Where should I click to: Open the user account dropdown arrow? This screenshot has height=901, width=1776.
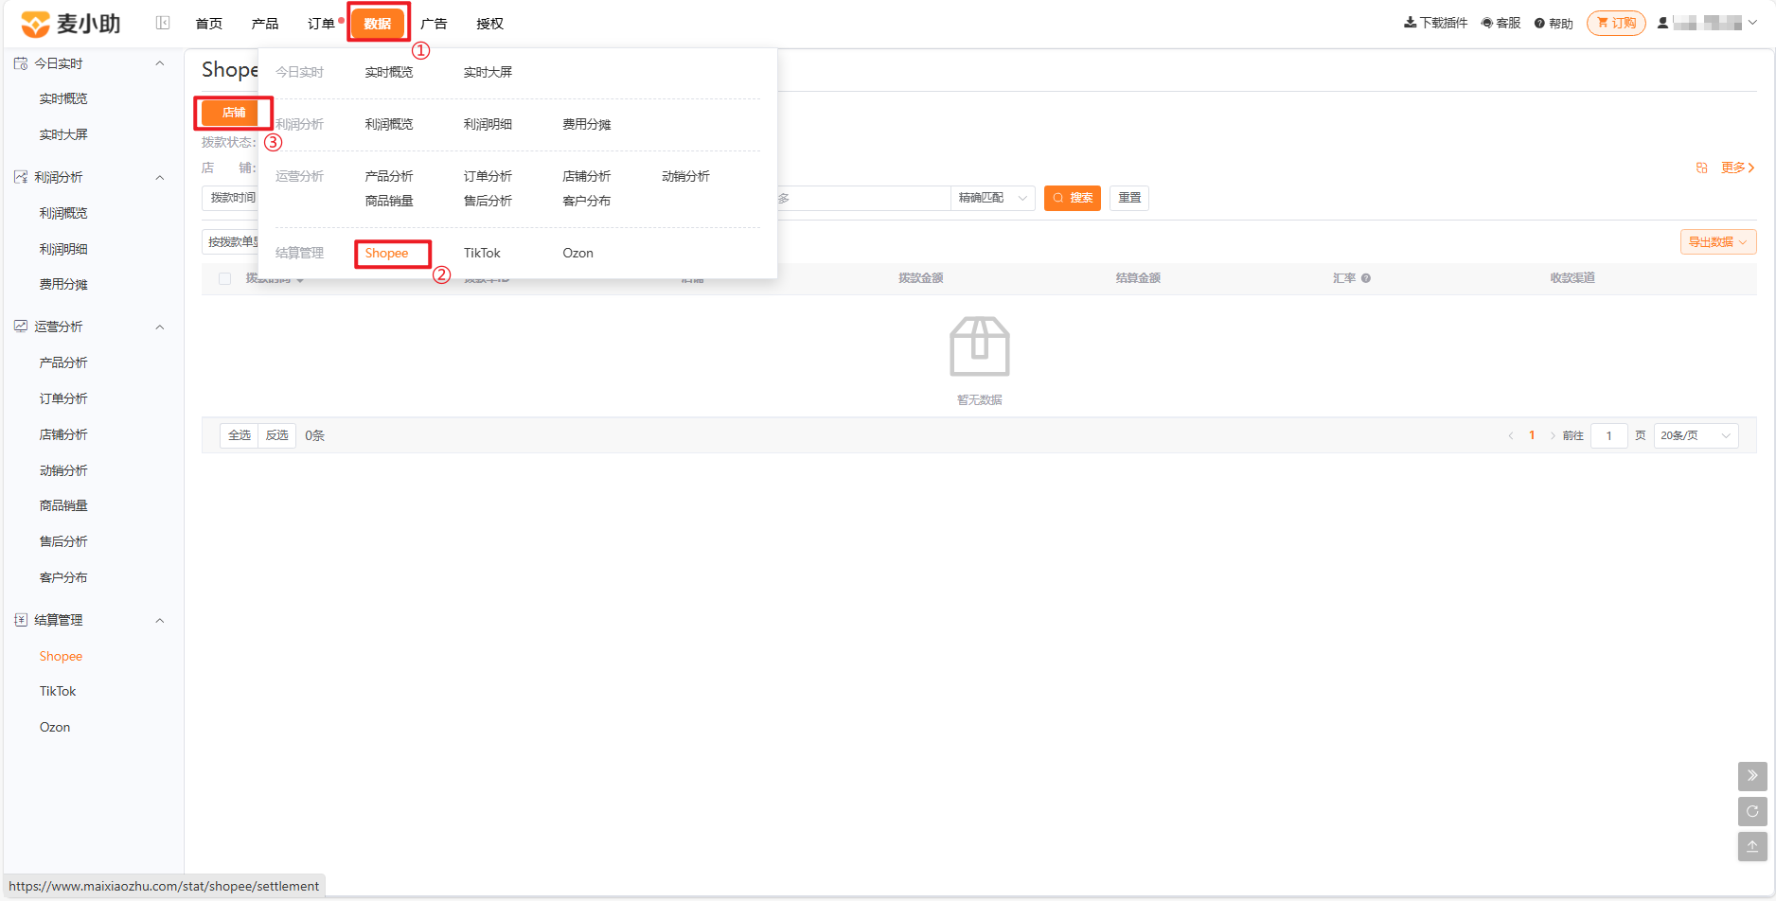[x=1752, y=23]
